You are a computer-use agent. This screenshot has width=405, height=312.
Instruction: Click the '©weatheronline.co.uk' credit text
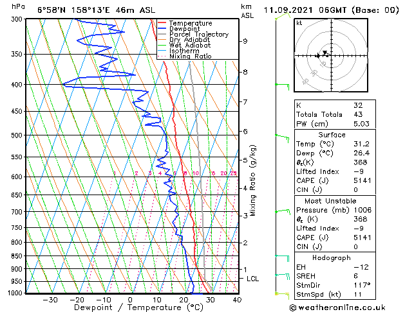[337, 308]
